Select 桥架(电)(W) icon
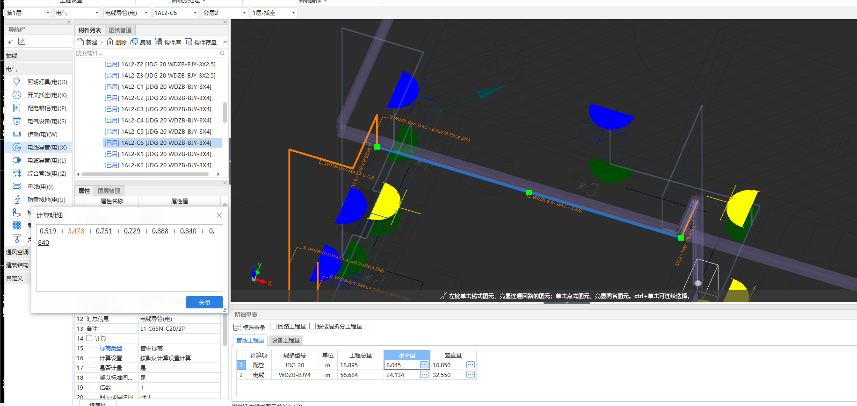 (17, 134)
